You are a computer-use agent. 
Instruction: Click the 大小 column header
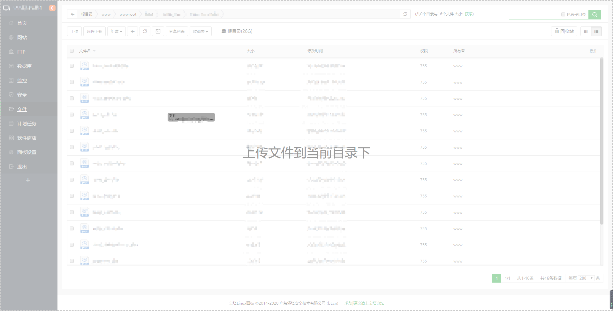click(250, 51)
